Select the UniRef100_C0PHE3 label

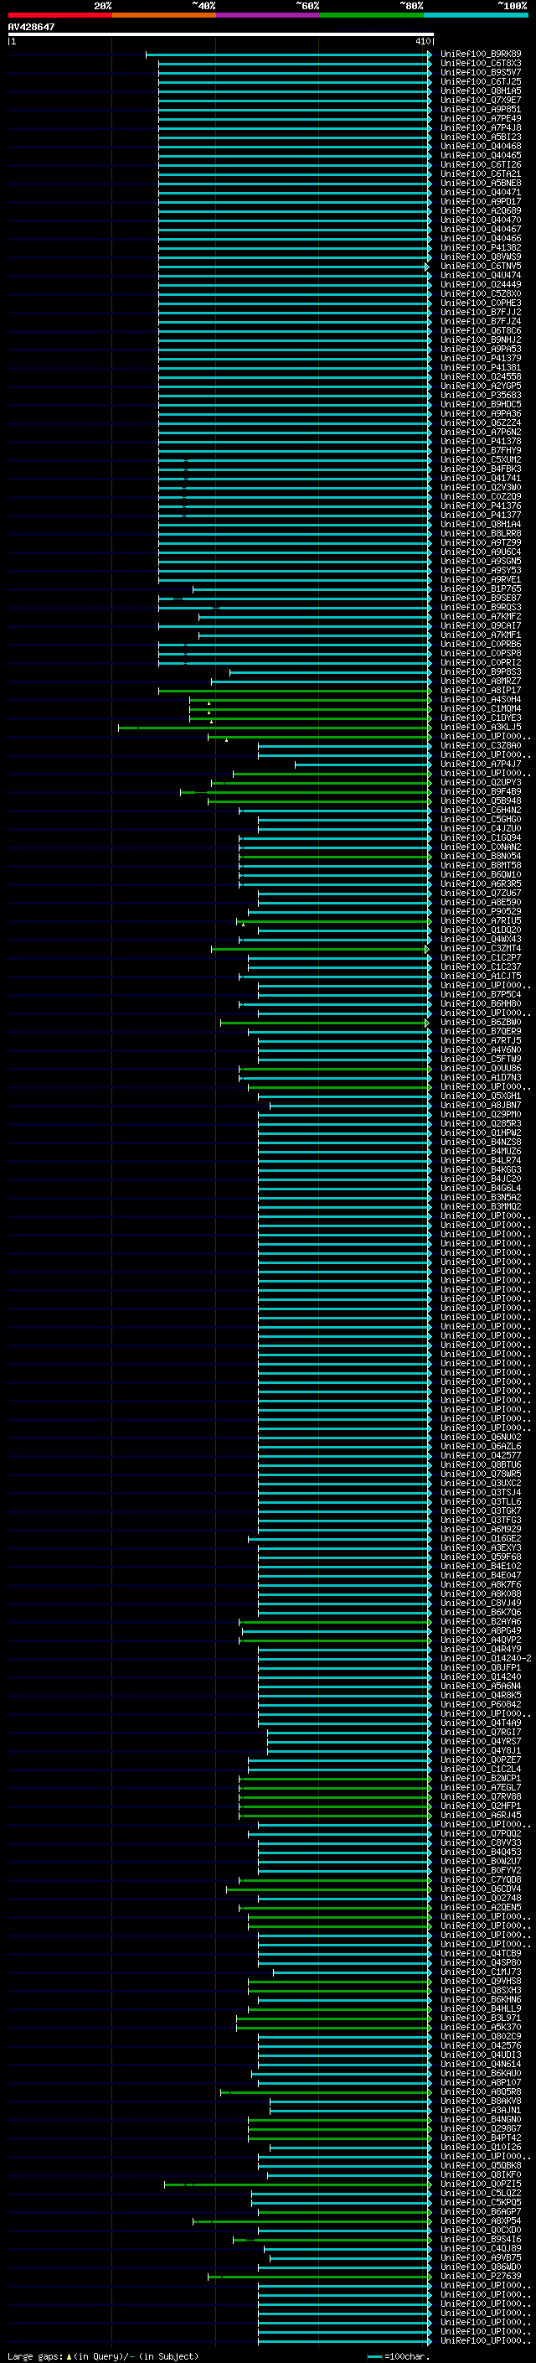(481, 303)
